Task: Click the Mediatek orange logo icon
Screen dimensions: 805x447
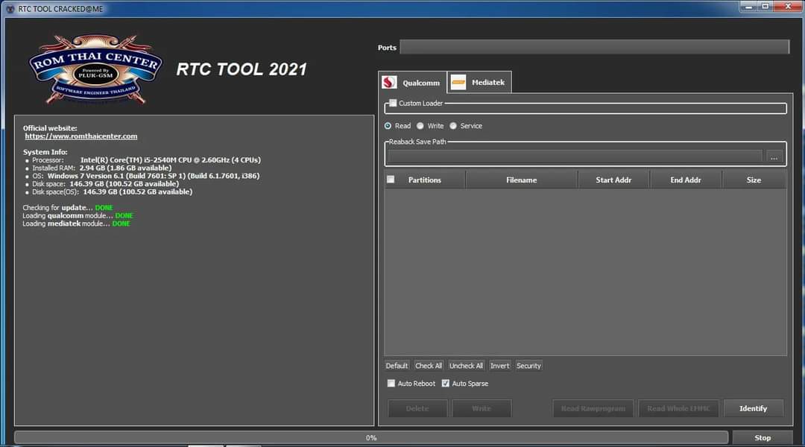Action: (458, 82)
